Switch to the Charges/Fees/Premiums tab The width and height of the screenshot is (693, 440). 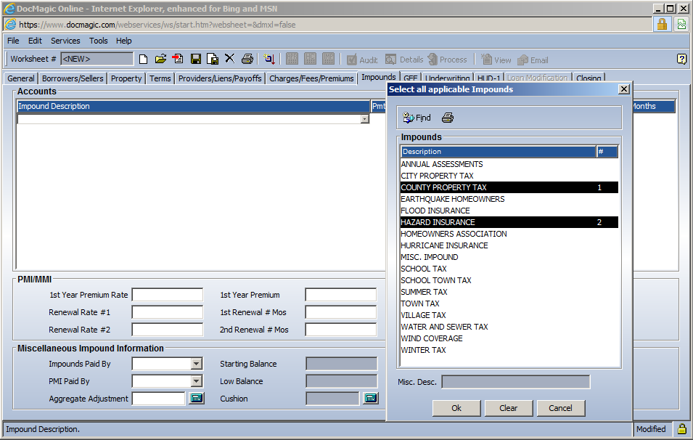point(311,78)
